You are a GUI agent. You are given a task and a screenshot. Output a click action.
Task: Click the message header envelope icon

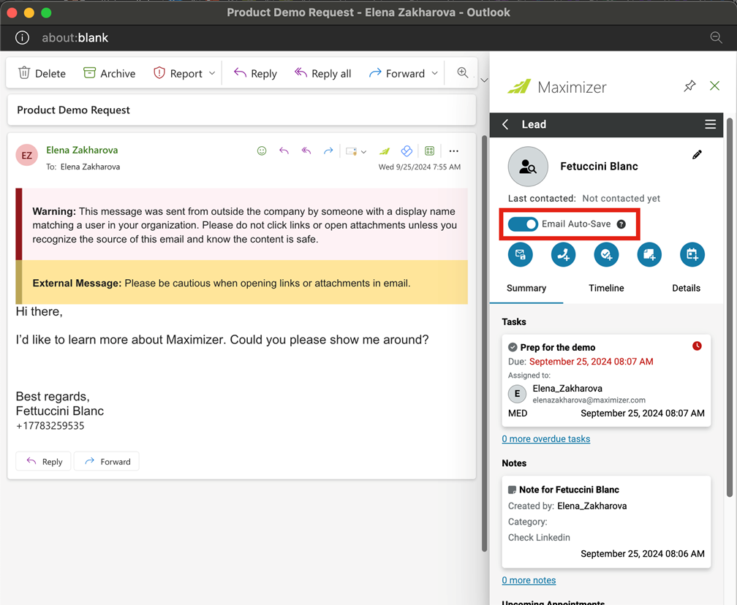click(351, 151)
